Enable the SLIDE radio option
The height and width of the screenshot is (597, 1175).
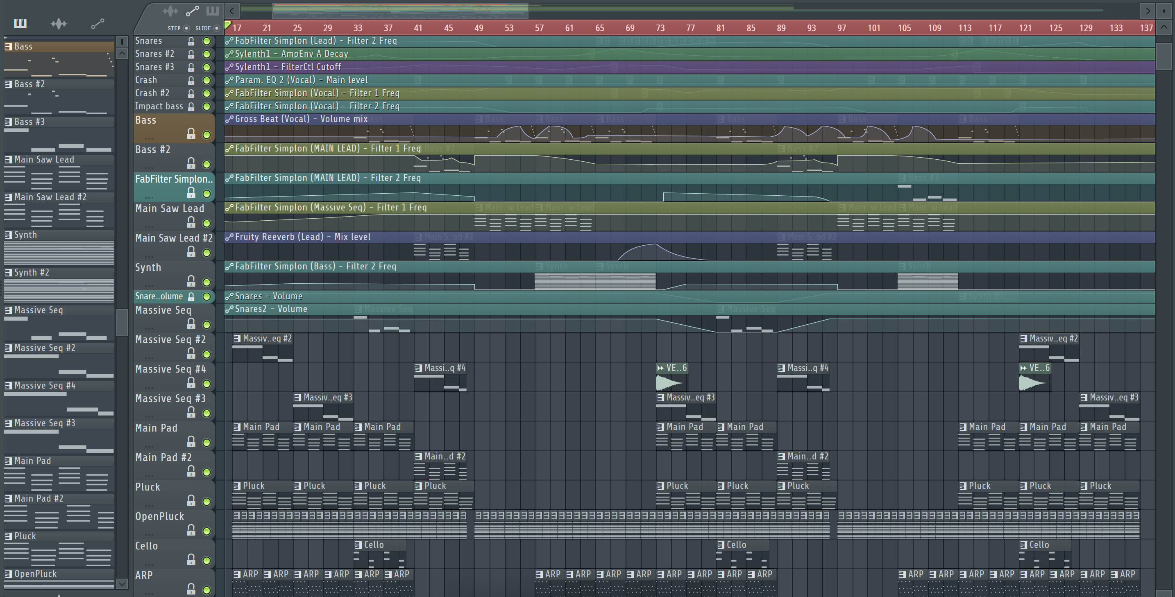click(217, 28)
